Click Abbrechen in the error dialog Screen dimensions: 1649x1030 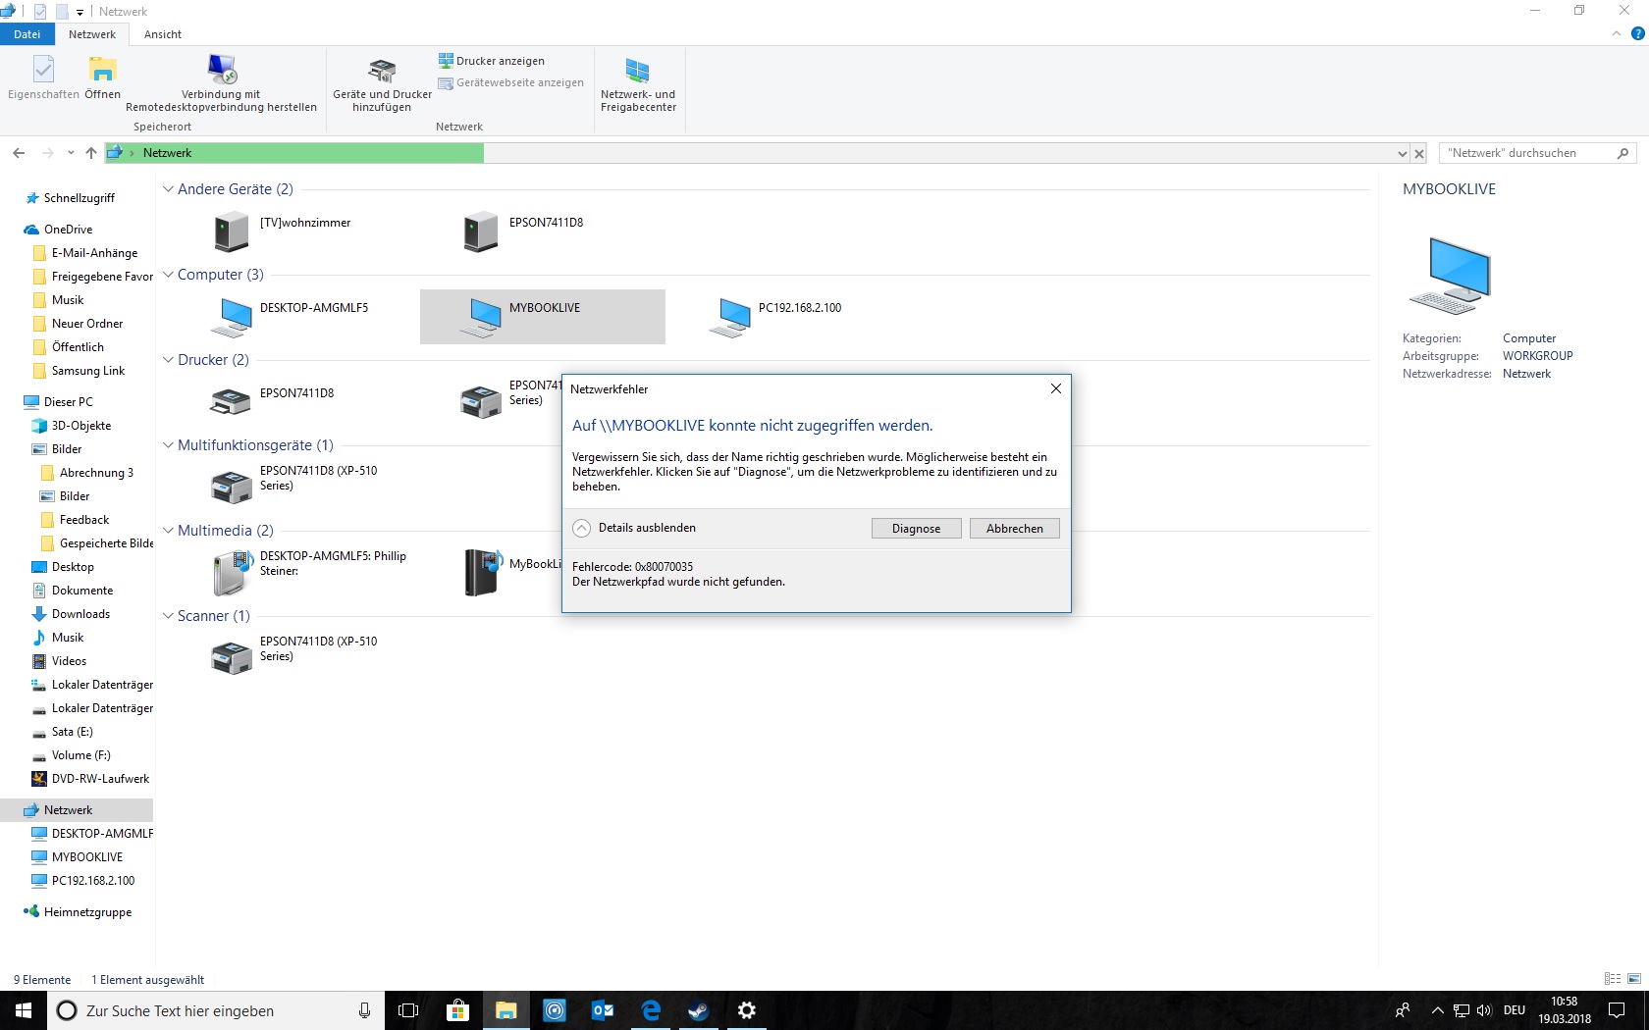tap(1015, 529)
